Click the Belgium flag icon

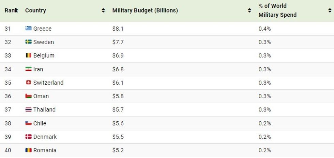click(28, 55)
